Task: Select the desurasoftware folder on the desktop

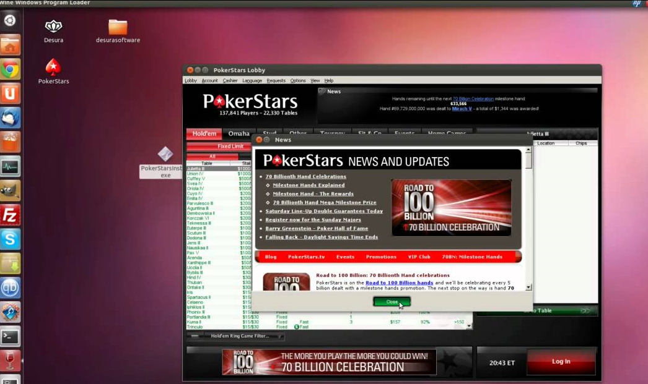Action: click(118, 32)
